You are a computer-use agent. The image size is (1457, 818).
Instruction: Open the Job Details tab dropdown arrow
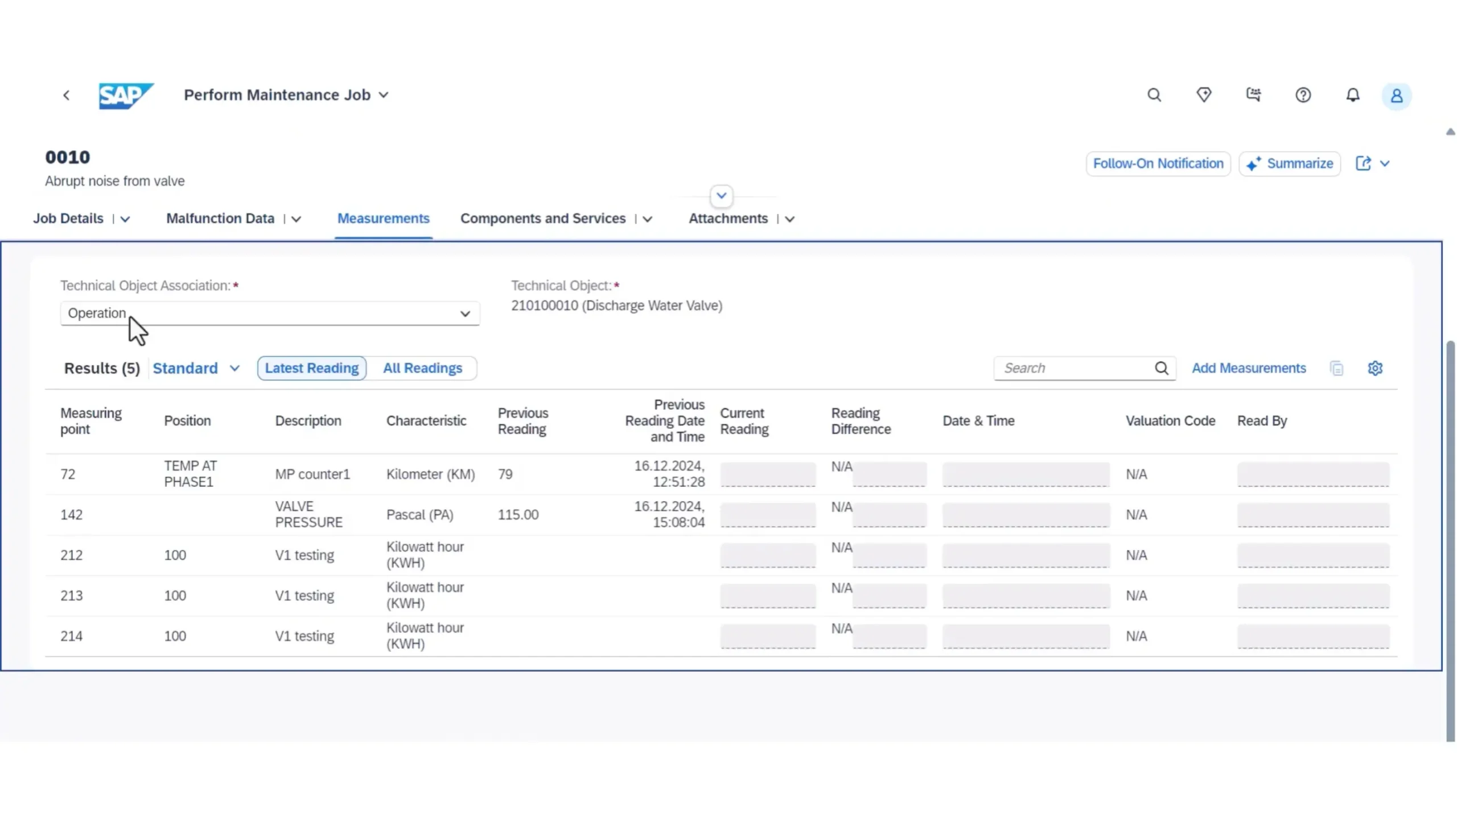tap(125, 219)
